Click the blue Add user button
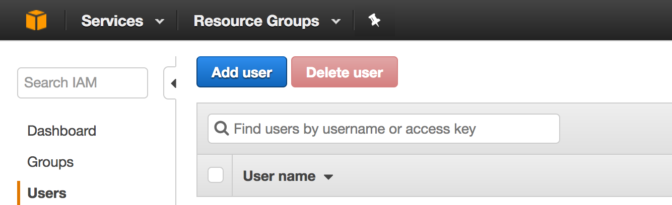Image resolution: width=672 pixels, height=205 pixels. point(242,72)
